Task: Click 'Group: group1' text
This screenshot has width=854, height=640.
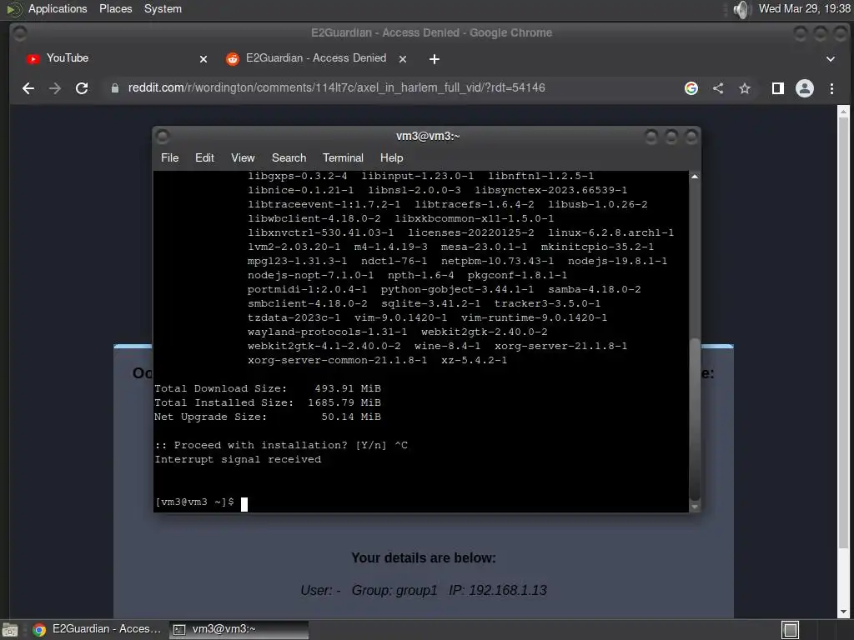Action: (394, 591)
